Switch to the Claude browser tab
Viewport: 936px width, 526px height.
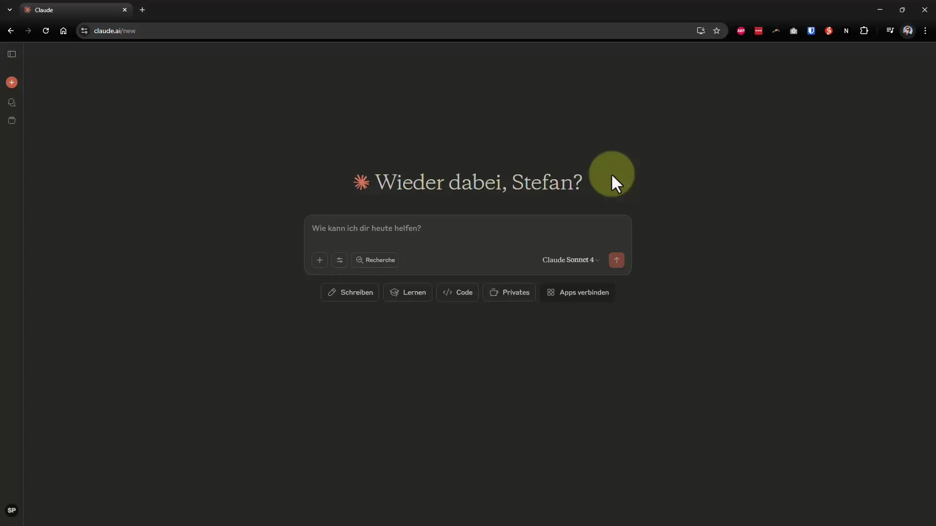[76, 10]
